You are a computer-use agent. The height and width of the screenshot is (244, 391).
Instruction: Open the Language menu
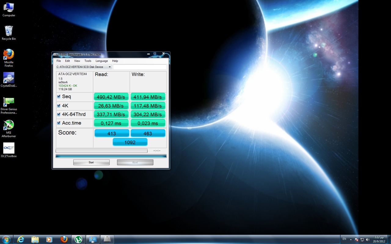tap(102, 61)
